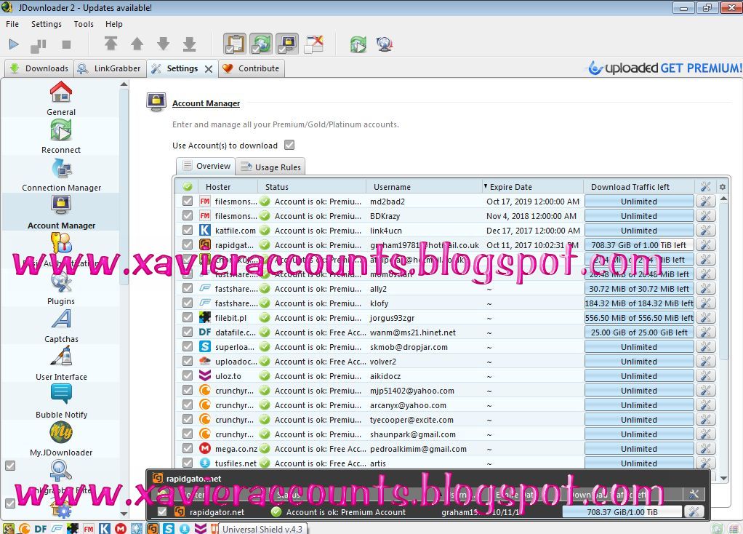This screenshot has width=743, height=534.
Task: Sort accounts by Expire Date column
Action: pyautogui.click(x=532, y=187)
